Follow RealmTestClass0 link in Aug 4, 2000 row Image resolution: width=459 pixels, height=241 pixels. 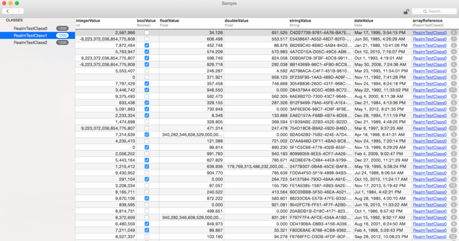click(430, 96)
